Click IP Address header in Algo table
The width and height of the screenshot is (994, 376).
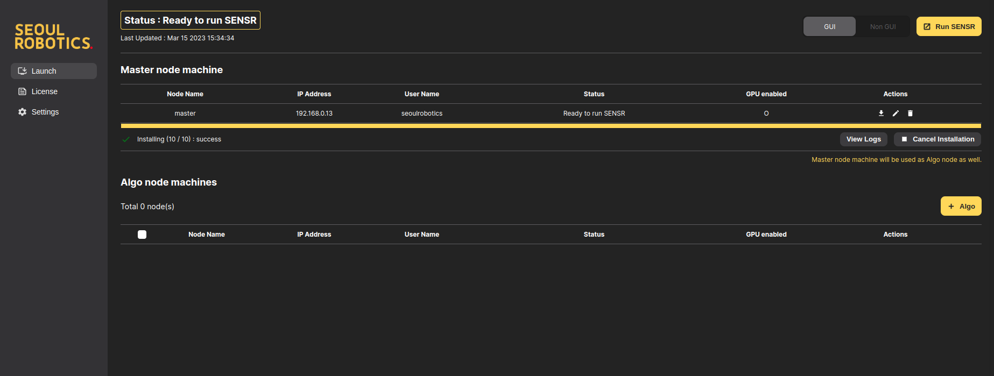pos(314,235)
